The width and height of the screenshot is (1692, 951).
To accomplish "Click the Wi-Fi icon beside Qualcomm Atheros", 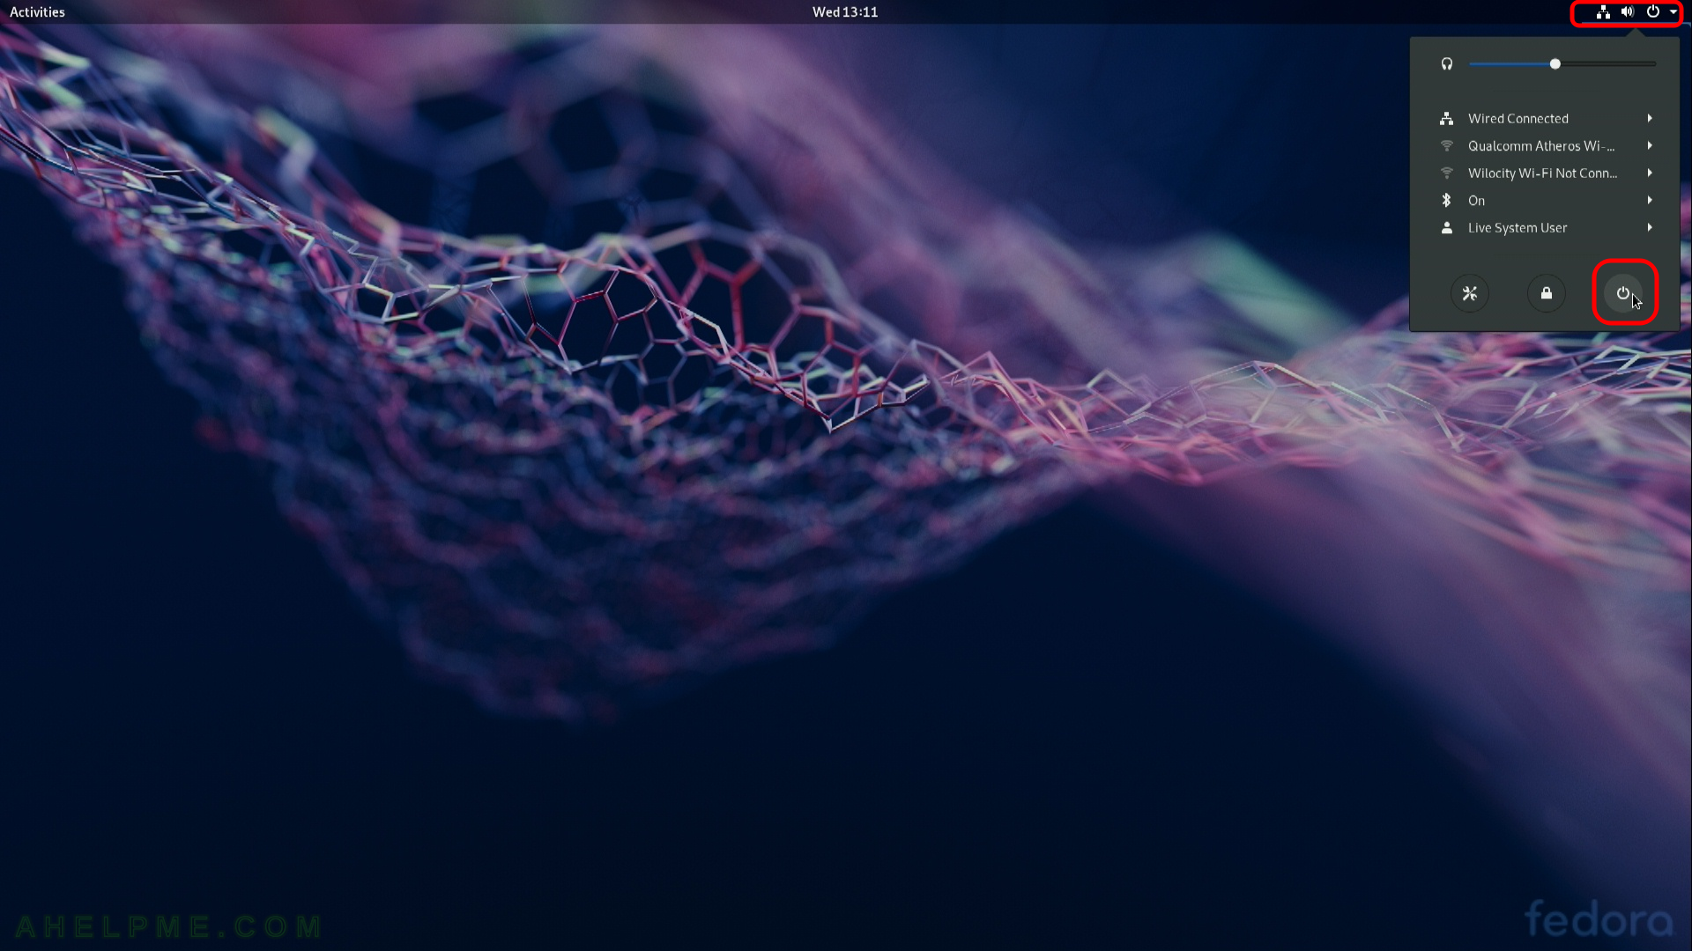I will 1446,146.
